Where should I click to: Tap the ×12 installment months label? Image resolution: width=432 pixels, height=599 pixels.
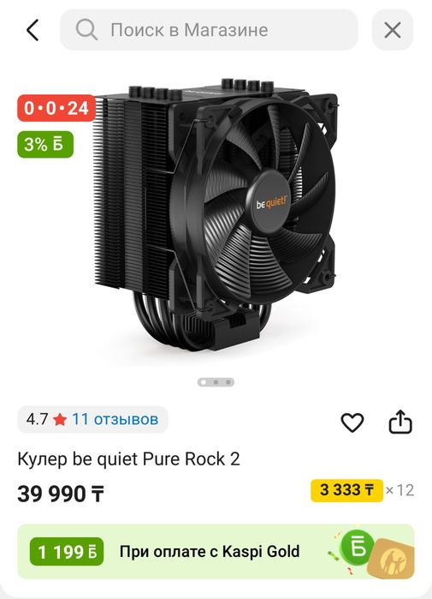(x=399, y=490)
